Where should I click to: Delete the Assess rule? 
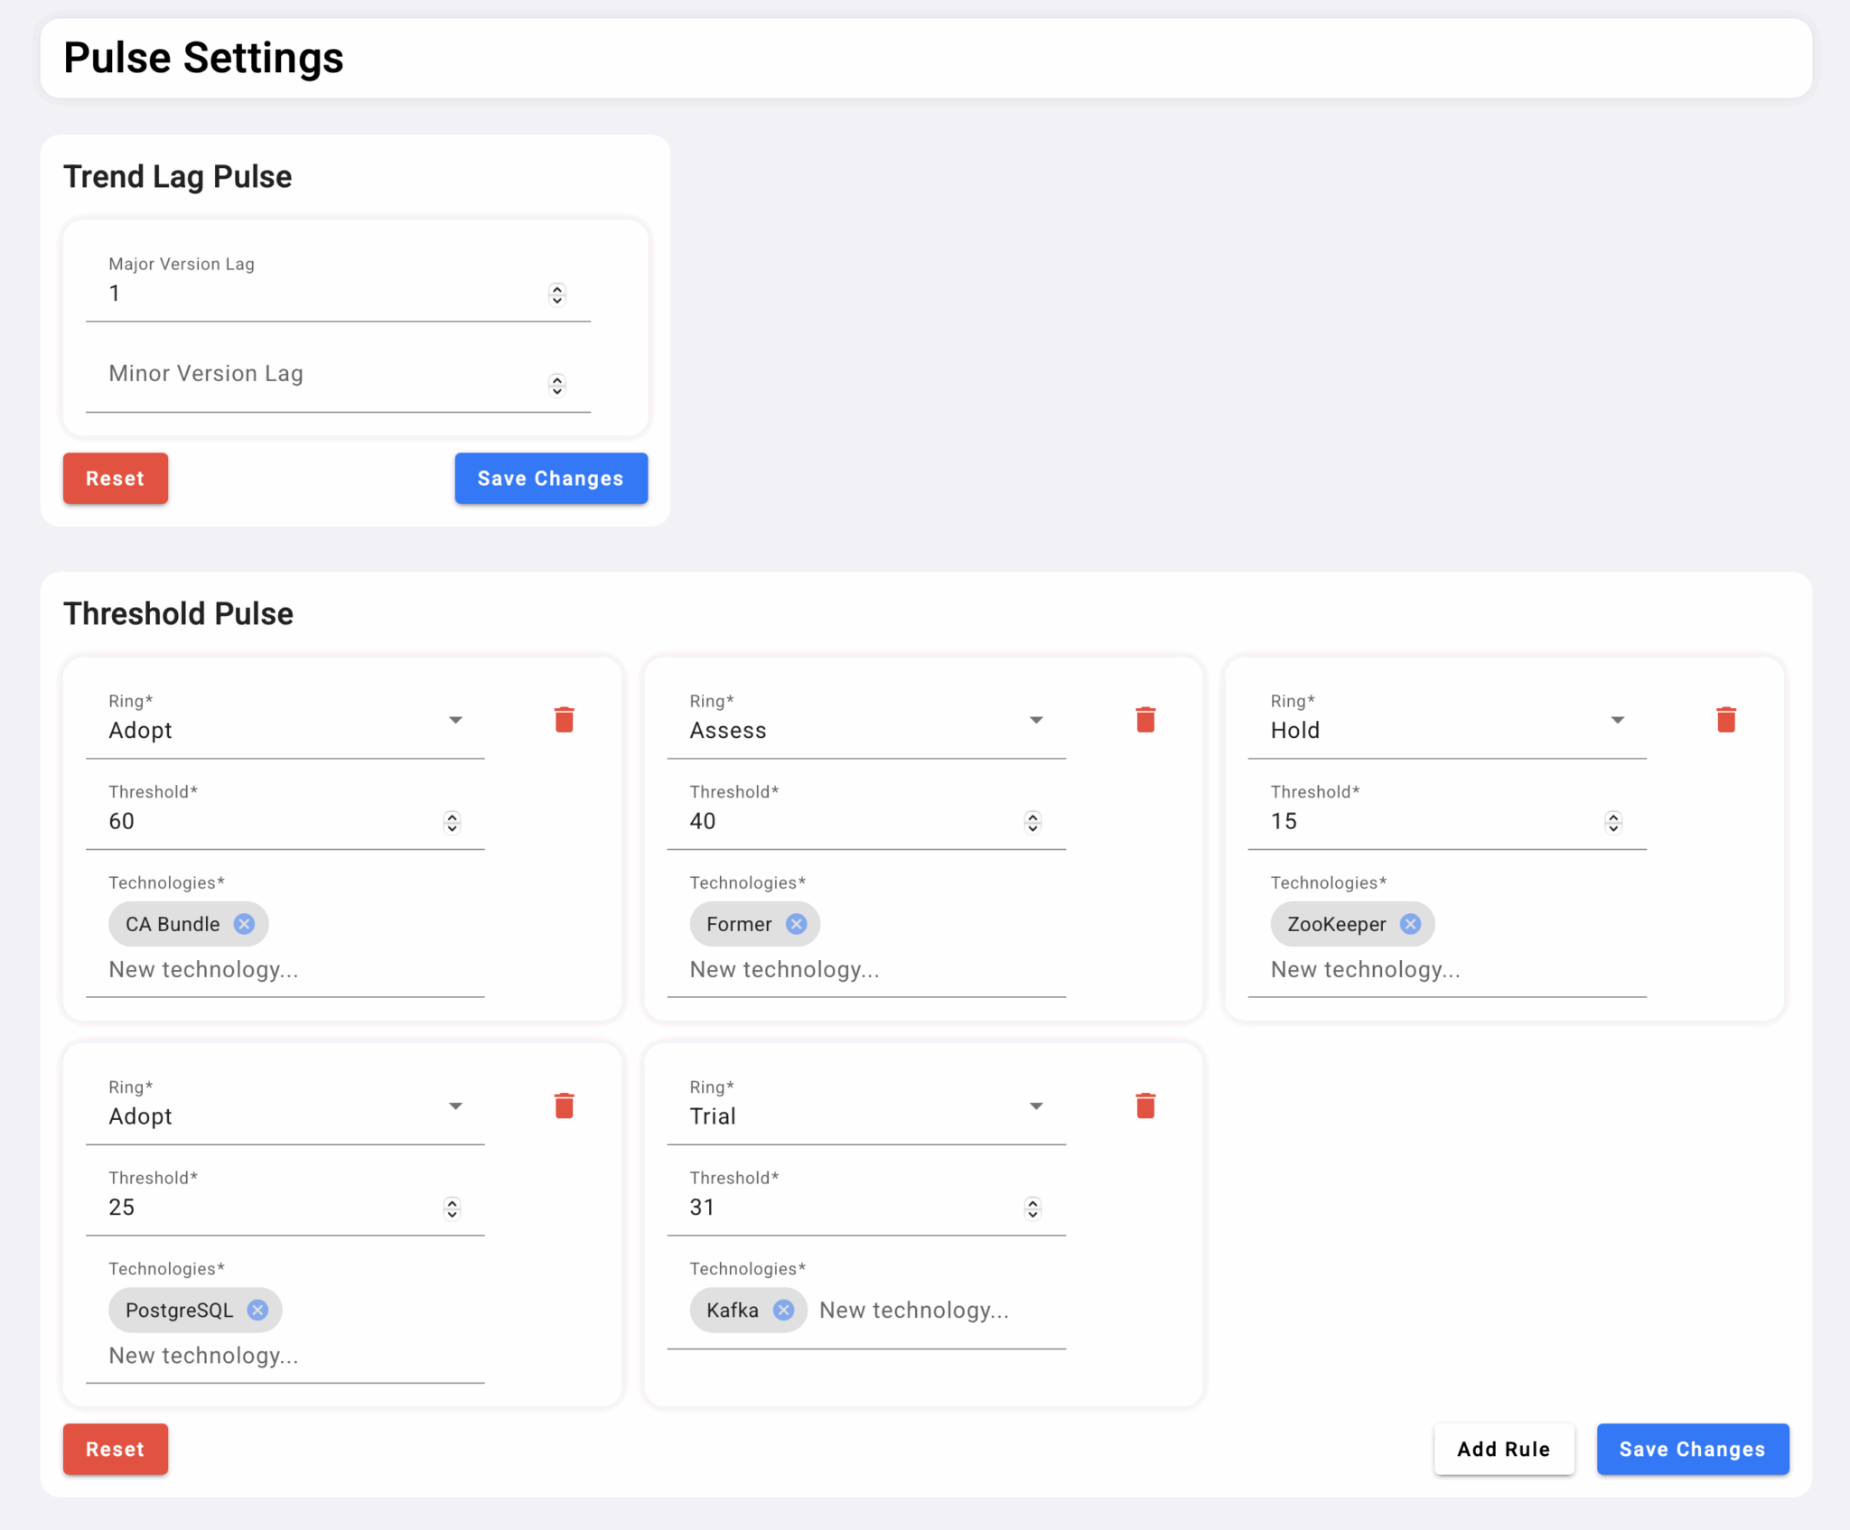[1145, 720]
